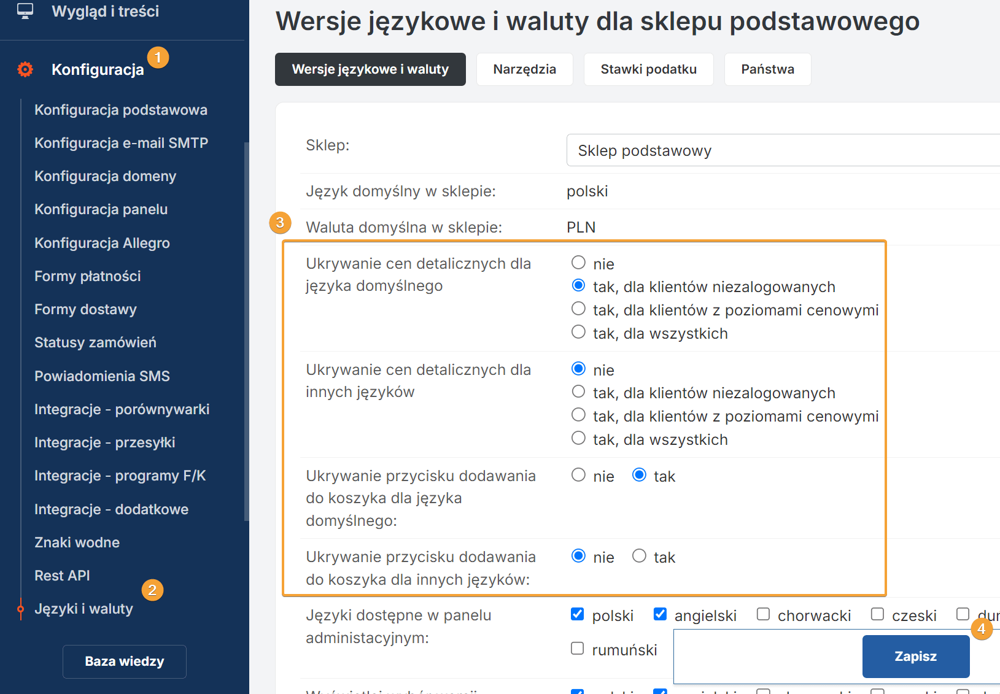Screen dimensions: 1000x694
Task: Open the Stawki podatku tab
Action: pyautogui.click(x=648, y=69)
